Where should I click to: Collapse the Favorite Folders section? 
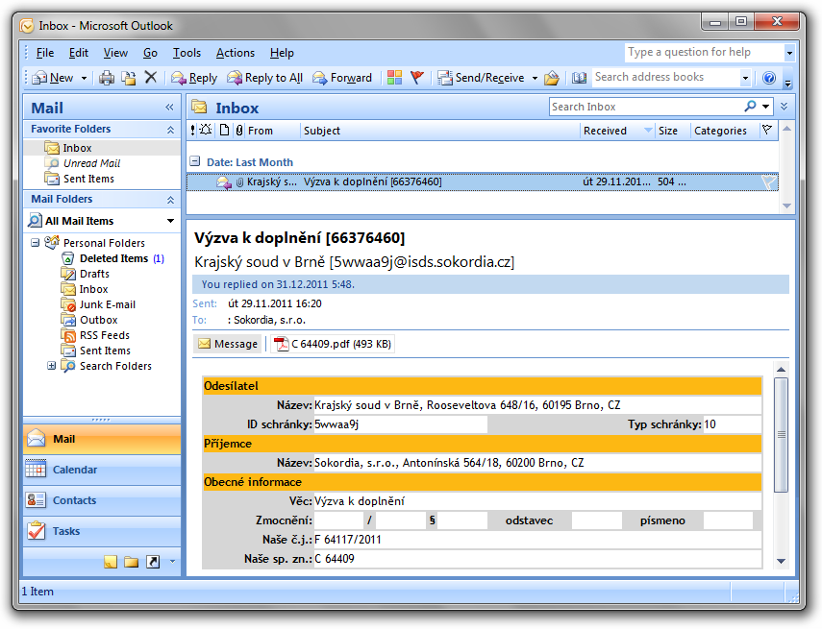170,129
